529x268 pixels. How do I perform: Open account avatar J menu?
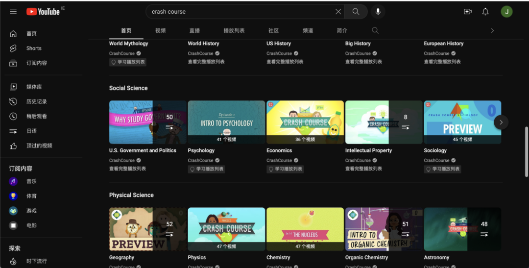(x=506, y=11)
